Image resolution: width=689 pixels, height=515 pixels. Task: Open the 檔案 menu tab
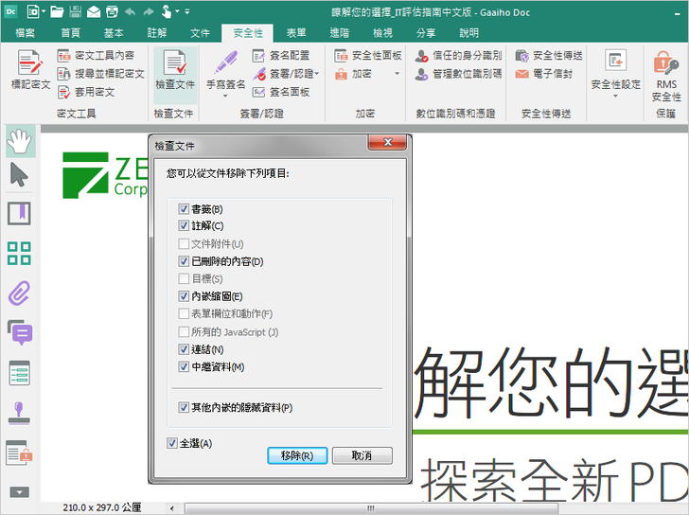pyautogui.click(x=25, y=33)
